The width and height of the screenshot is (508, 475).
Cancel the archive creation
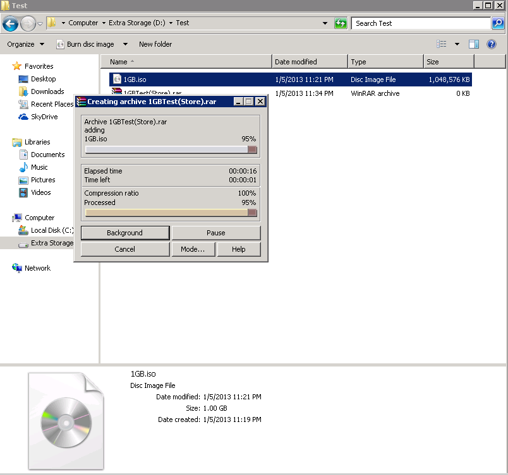(125, 249)
